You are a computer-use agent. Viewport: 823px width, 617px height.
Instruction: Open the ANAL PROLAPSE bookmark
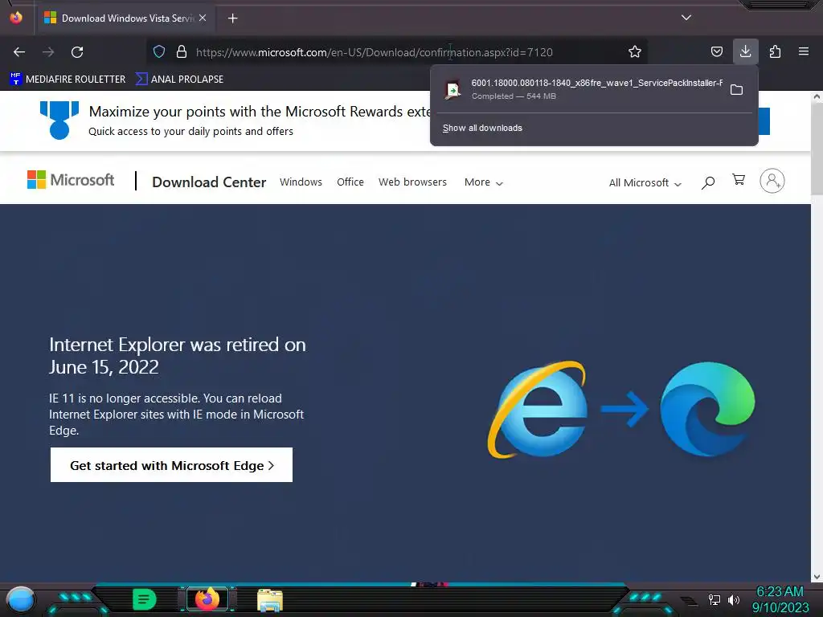click(179, 80)
